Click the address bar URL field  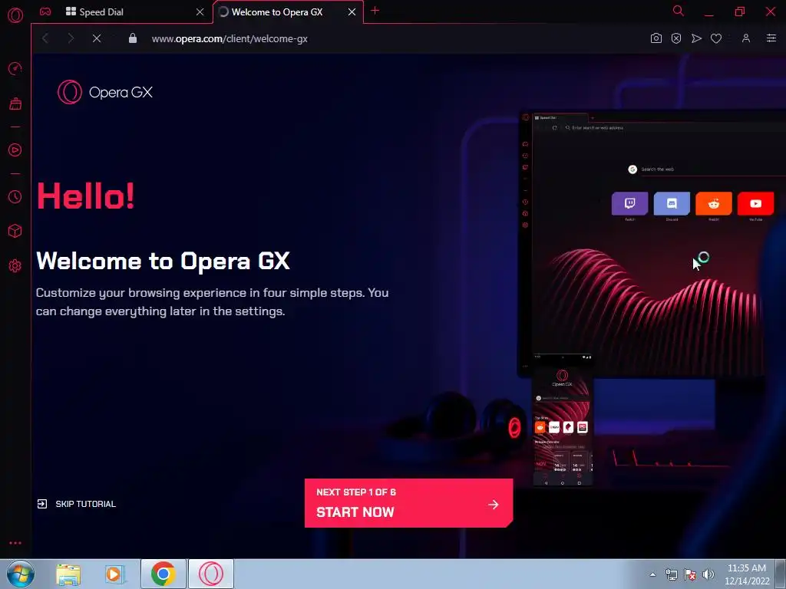point(230,38)
